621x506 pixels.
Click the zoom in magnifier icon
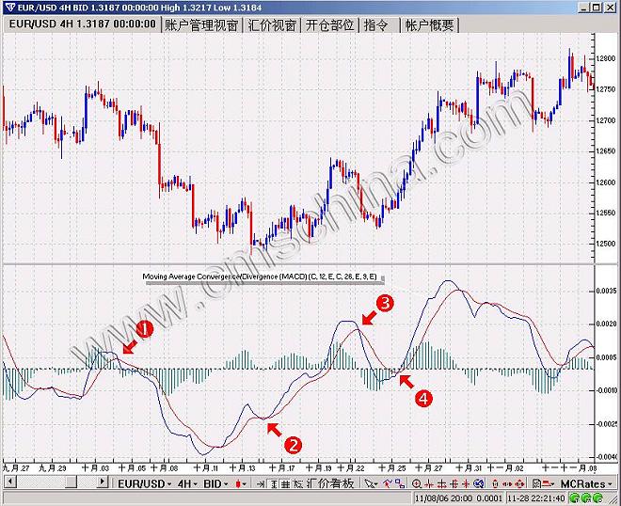point(417,483)
